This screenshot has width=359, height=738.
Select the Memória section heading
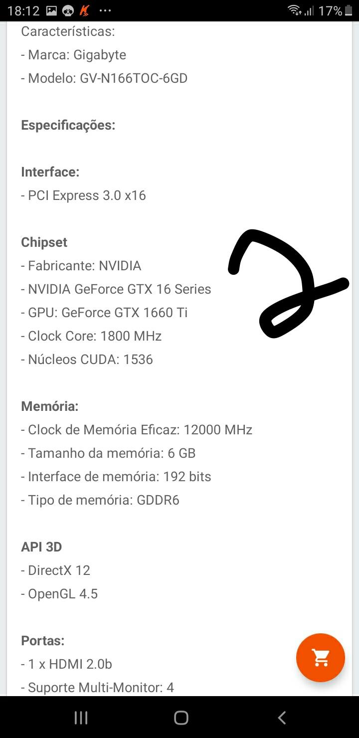point(49,406)
